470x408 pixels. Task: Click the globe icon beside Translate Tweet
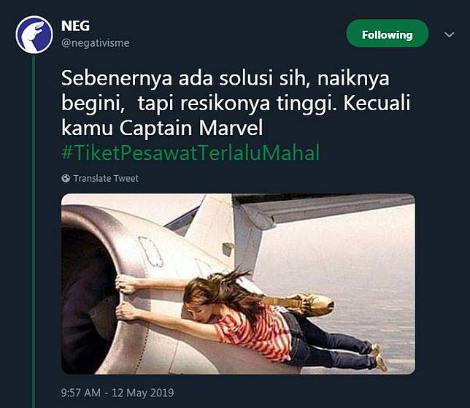click(66, 178)
